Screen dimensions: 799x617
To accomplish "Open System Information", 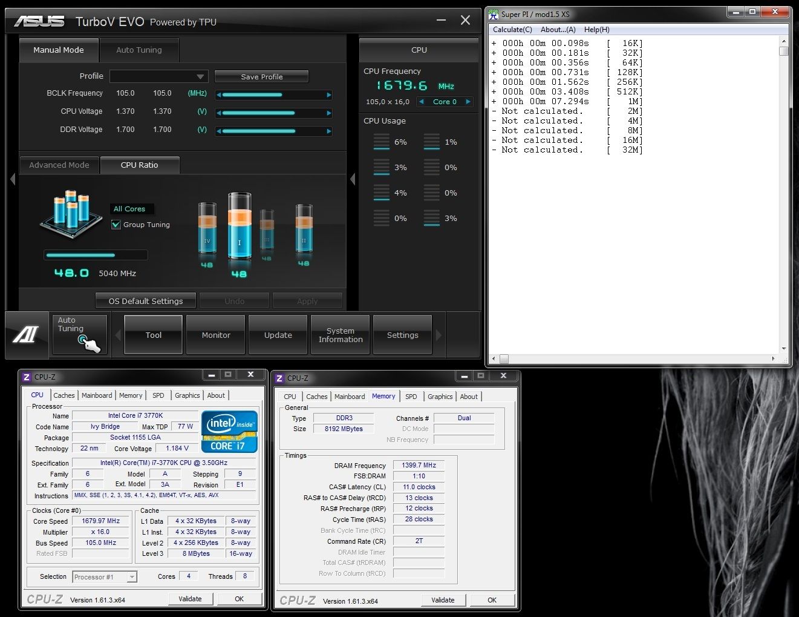I will 341,335.
